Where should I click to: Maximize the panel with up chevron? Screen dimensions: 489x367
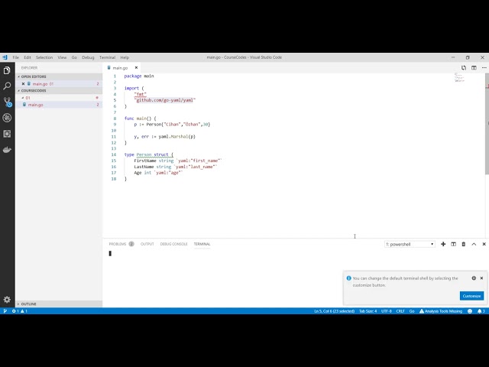[474, 244]
